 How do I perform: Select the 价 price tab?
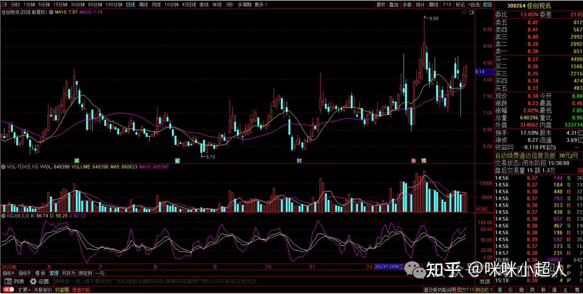coord(510,290)
